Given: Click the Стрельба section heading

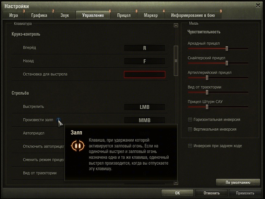Looking at the screenshot, I should click(20, 93).
